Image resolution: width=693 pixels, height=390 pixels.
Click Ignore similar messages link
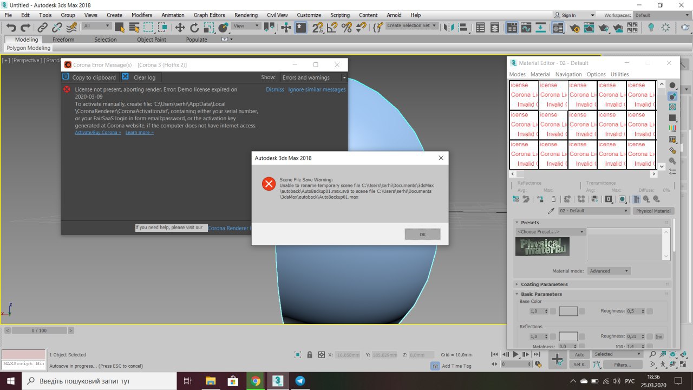pyautogui.click(x=317, y=89)
